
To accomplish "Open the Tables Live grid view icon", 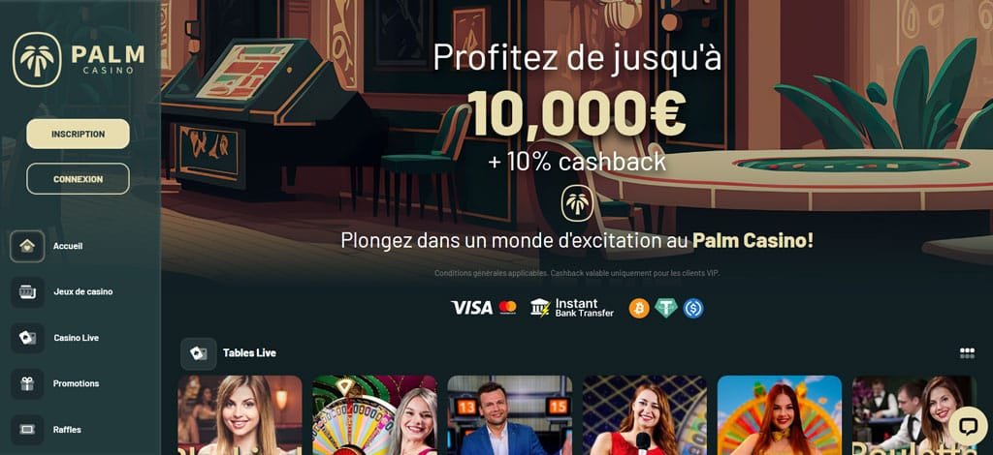I will click(967, 353).
